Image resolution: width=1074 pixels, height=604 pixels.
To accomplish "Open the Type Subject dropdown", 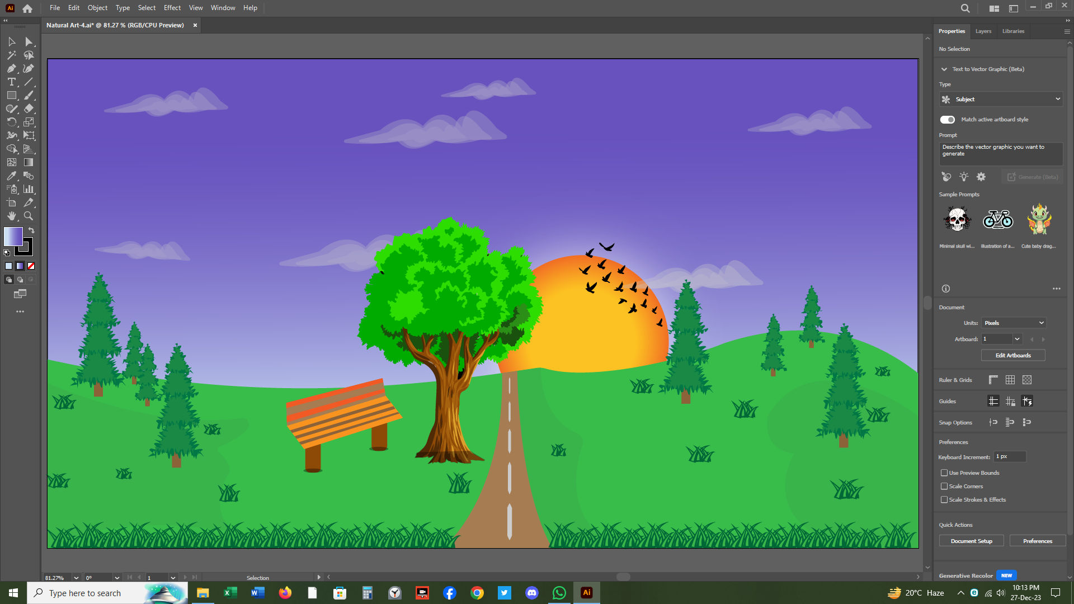I will point(1001,100).
